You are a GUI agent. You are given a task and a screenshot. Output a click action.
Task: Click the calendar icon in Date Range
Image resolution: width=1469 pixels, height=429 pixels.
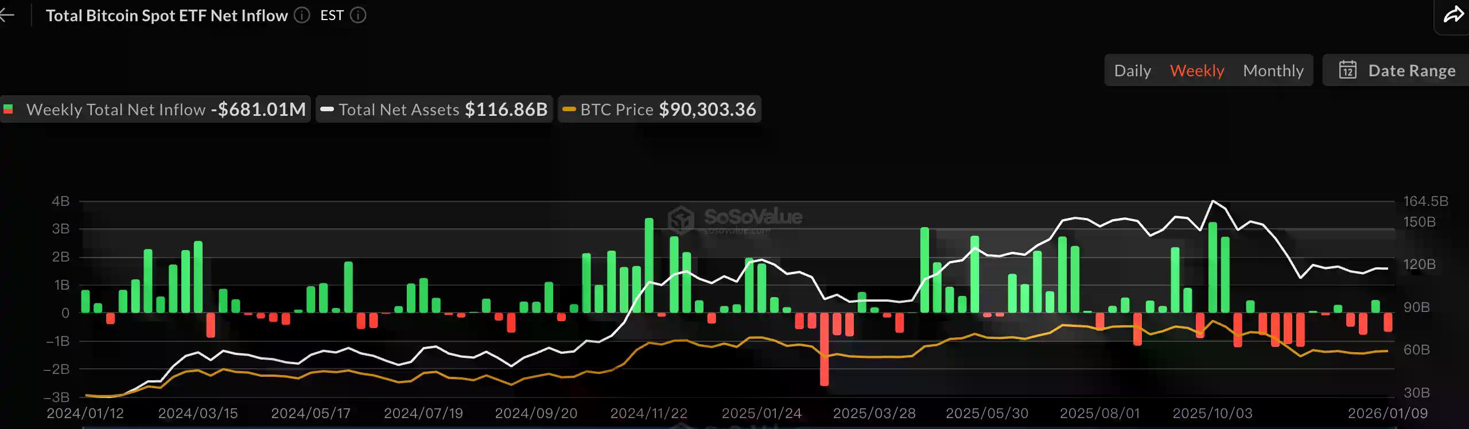(1348, 70)
